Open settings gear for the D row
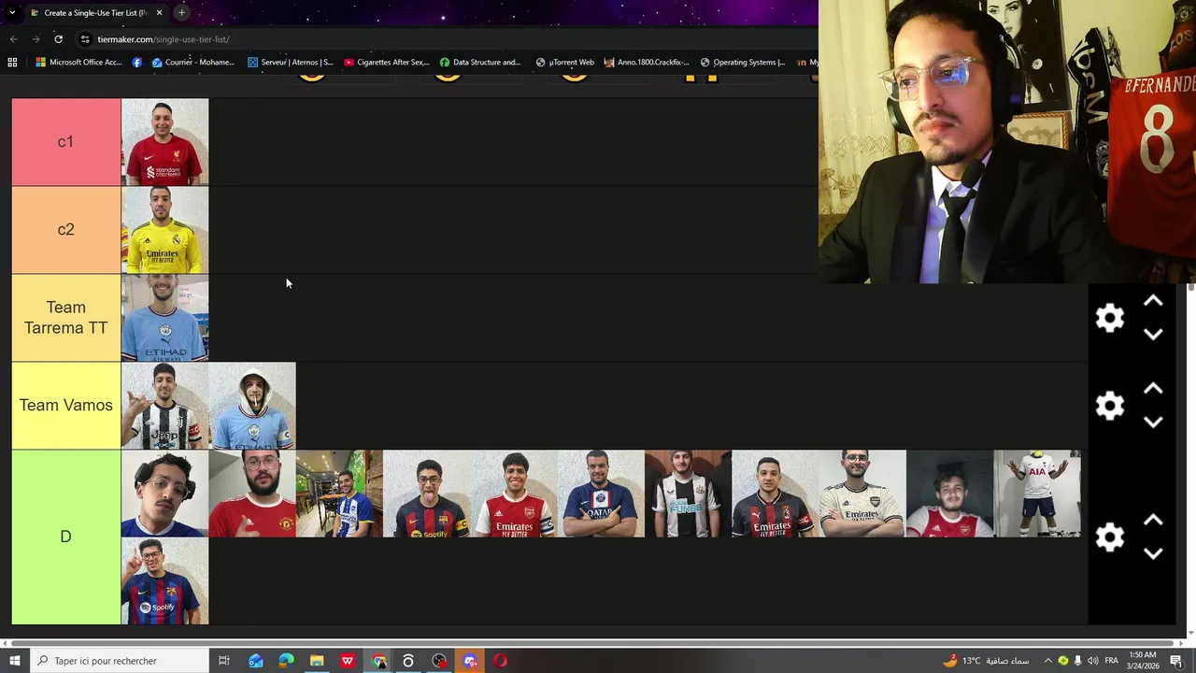This screenshot has height=673, width=1196. [1109, 537]
